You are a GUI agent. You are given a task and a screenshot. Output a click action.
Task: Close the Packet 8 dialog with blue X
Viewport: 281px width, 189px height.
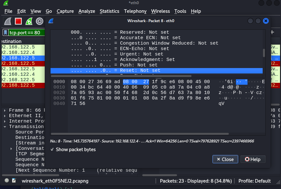coord(266,21)
